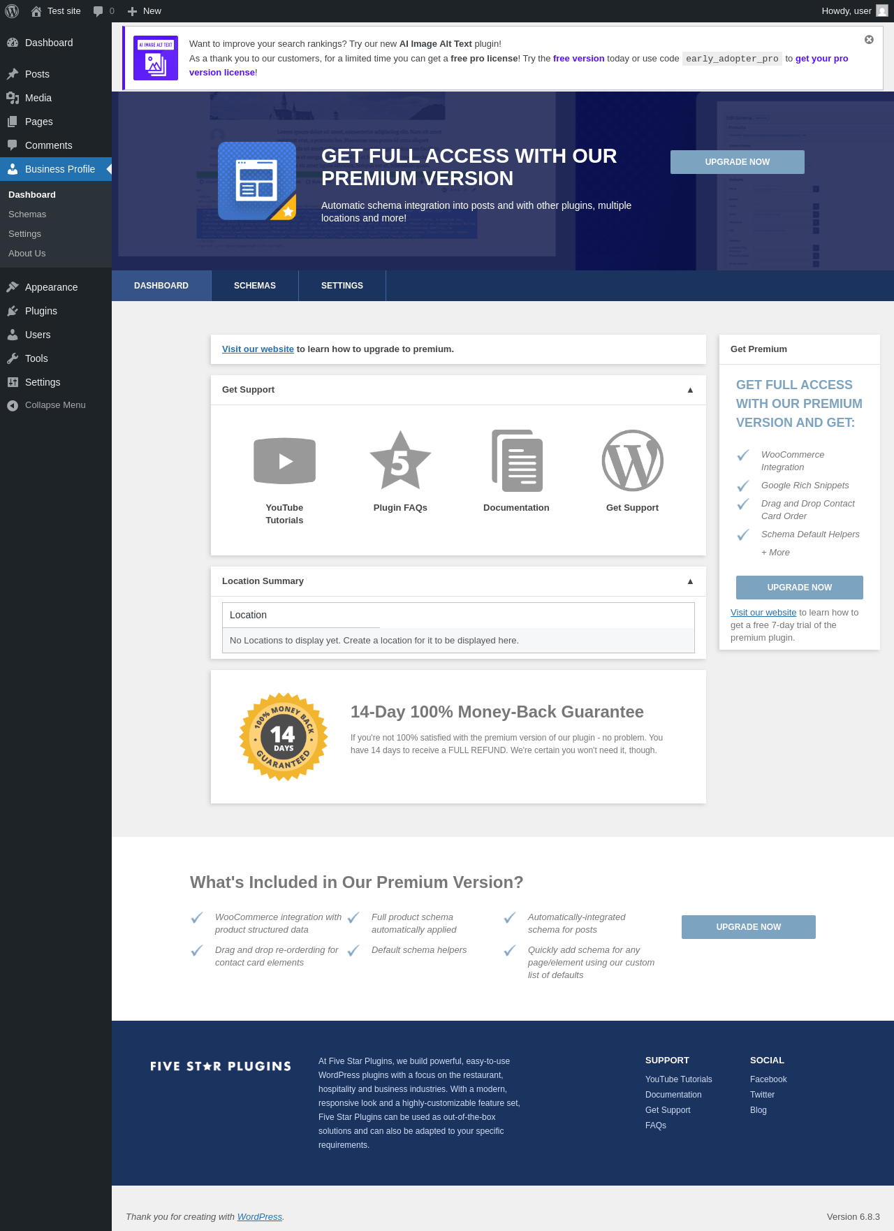
Task: Click the Version 6.8.3 footer text
Action: [x=853, y=1216]
